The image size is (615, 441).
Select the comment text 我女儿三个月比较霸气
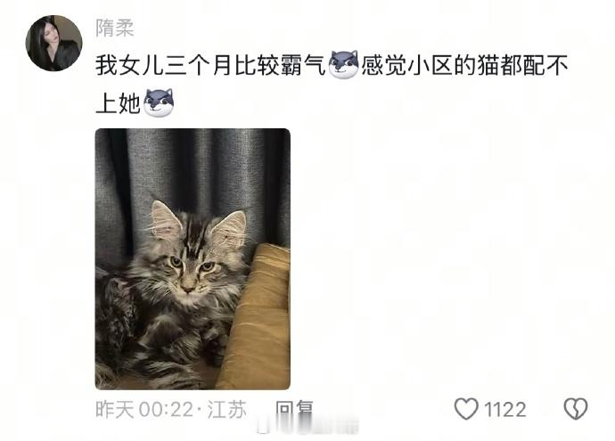pos(211,65)
